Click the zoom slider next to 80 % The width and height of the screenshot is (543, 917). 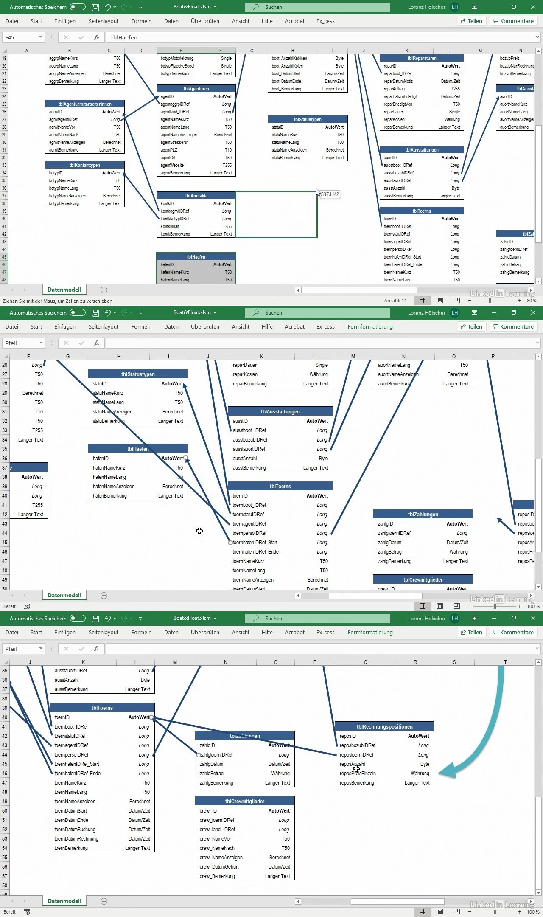[x=490, y=301]
